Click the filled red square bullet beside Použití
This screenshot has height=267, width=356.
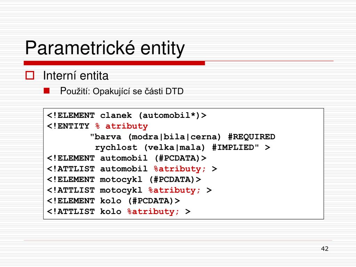tap(47, 91)
